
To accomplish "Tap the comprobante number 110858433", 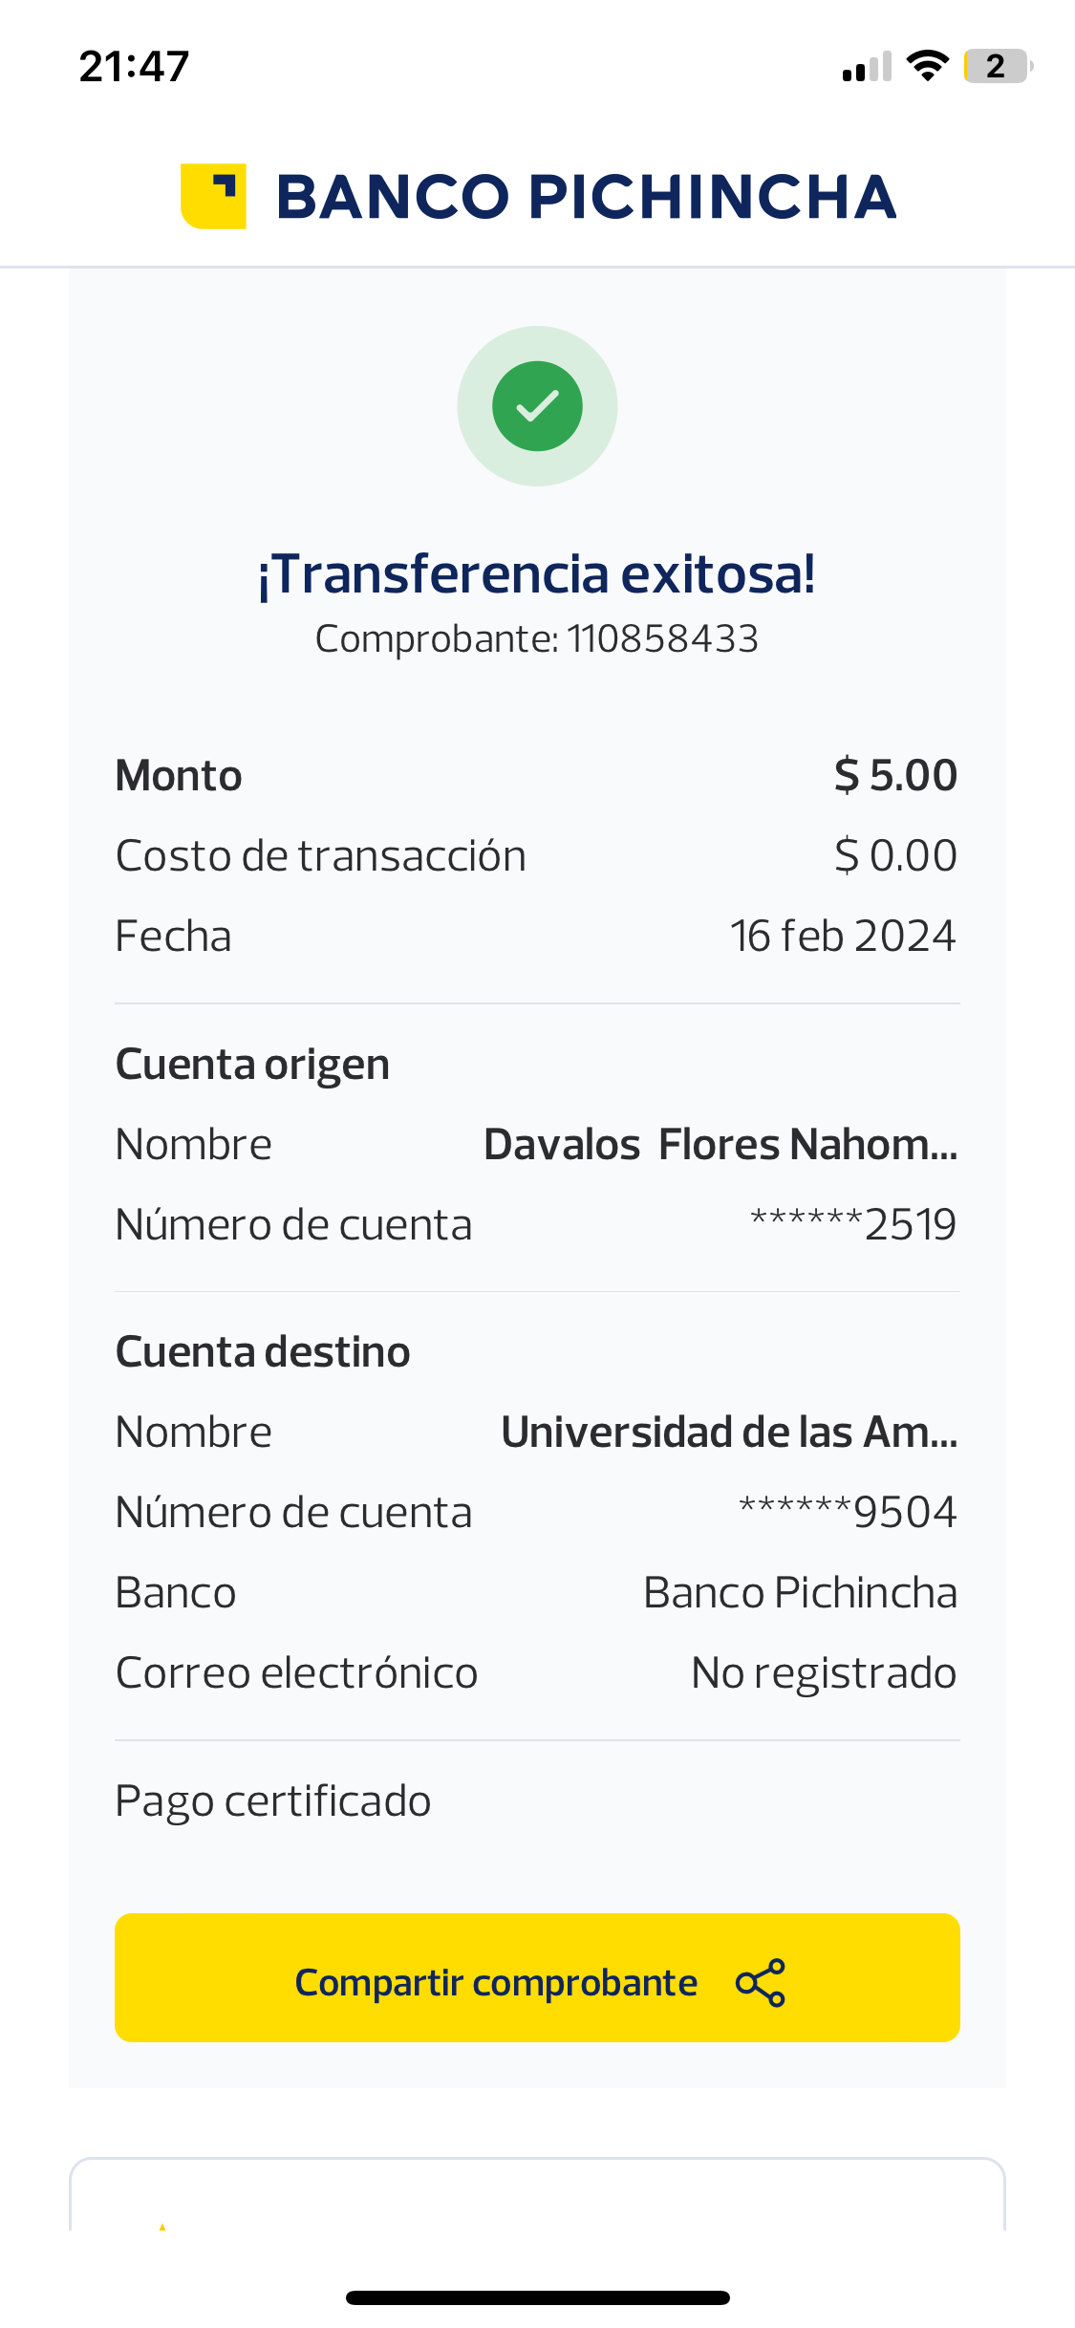I will (x=662, y=638).
